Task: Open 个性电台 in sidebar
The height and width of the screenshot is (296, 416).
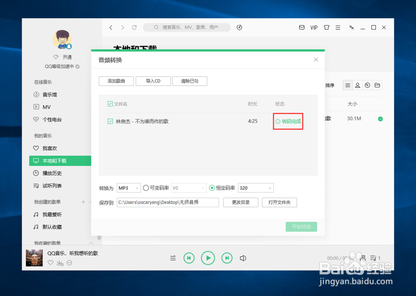Action: click(x=47, y=119)
